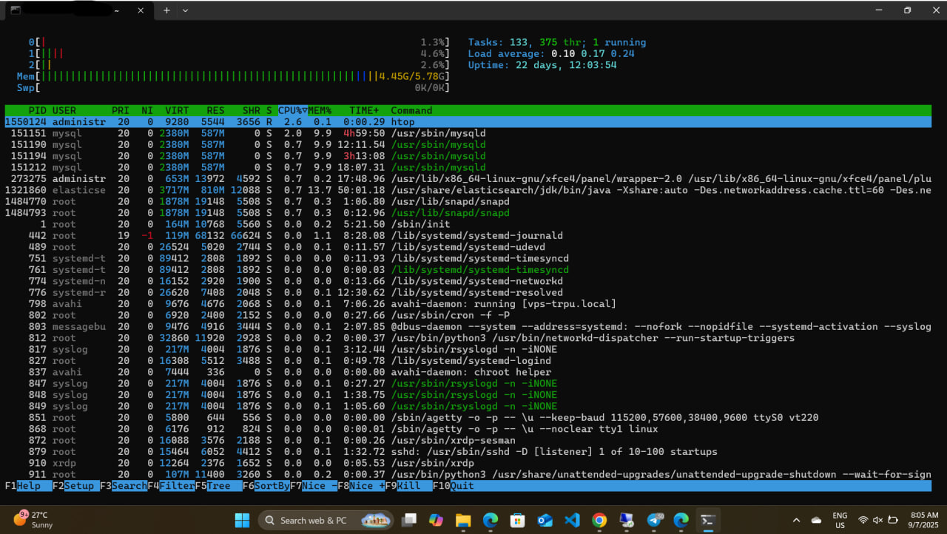Open Outlook mail from taskbar
Image resolution: width=947 pixels, height=534 pixels.
click(545, 520)
